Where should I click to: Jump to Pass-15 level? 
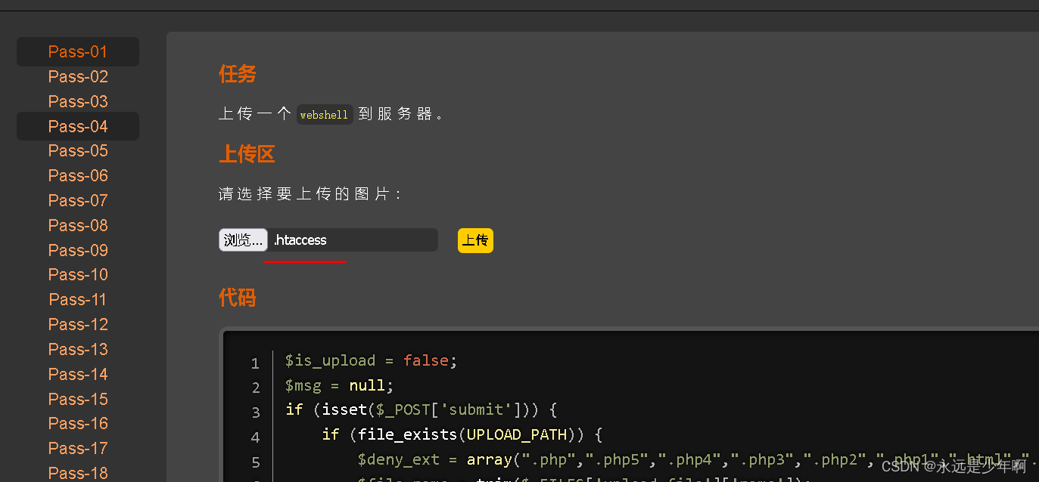coord(78,399)
